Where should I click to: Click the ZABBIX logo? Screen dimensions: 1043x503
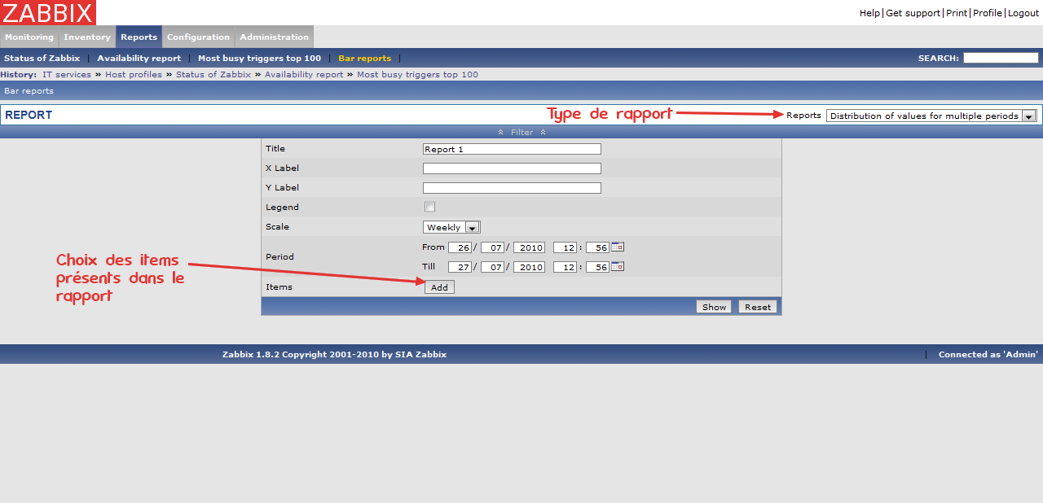pyautogui.click(x=48, y=12)
